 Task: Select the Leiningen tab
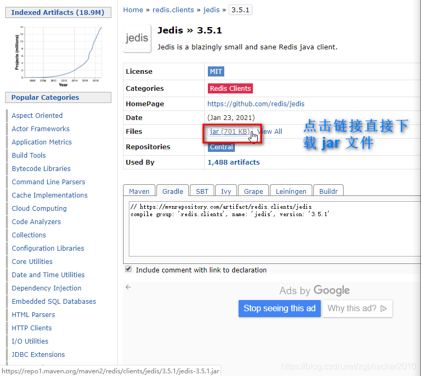click(x=291, y=191)
